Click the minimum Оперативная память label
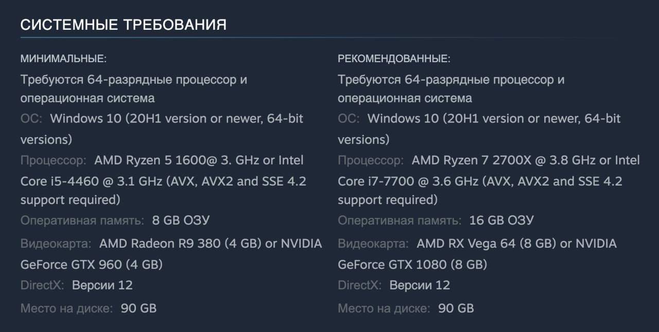Screen dimensions: 659x332 click(82, 220)
